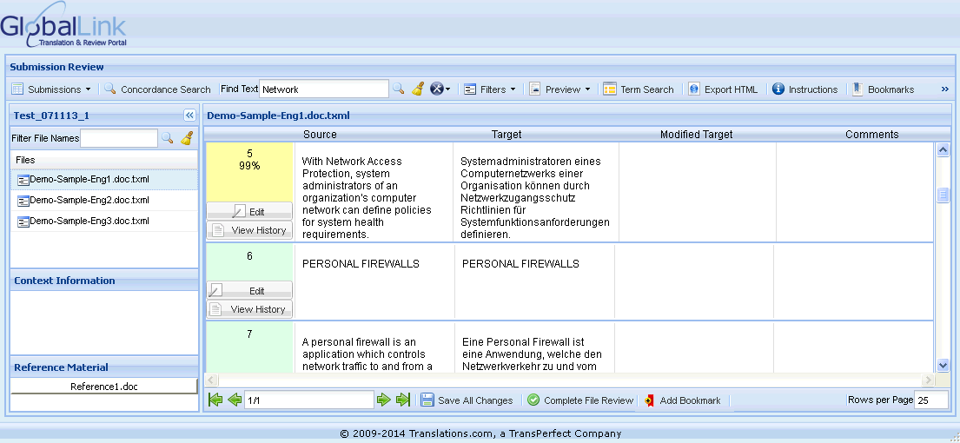This screenshot has width=960, height=443.
Task: Go to last page arrow
Action: click(x=403, y=400)
